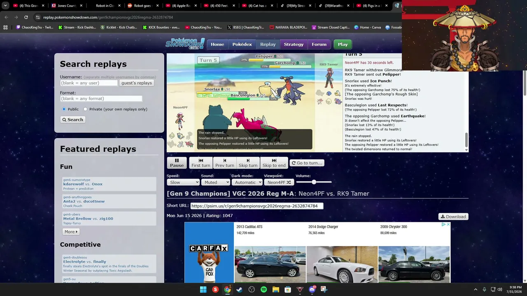Open the Forum nav tab

point(319,44)
